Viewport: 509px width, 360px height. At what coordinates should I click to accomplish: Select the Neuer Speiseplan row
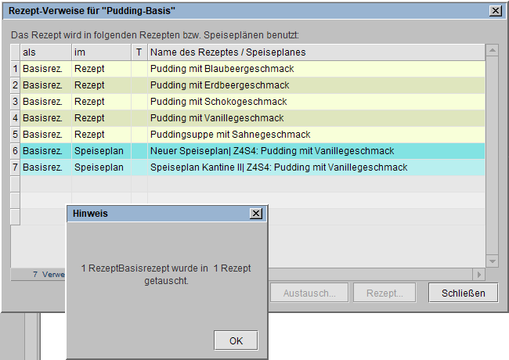click(272, 151)
